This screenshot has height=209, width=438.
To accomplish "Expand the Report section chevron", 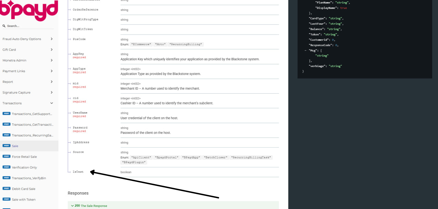I will click(52, 82).
